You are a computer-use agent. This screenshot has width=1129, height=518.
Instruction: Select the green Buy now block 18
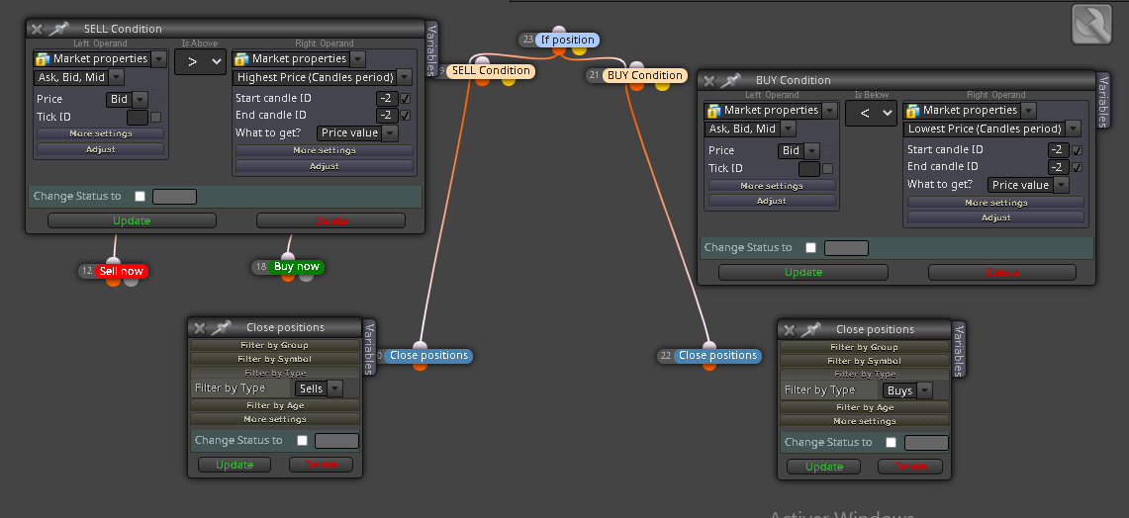tap(296, 266)
